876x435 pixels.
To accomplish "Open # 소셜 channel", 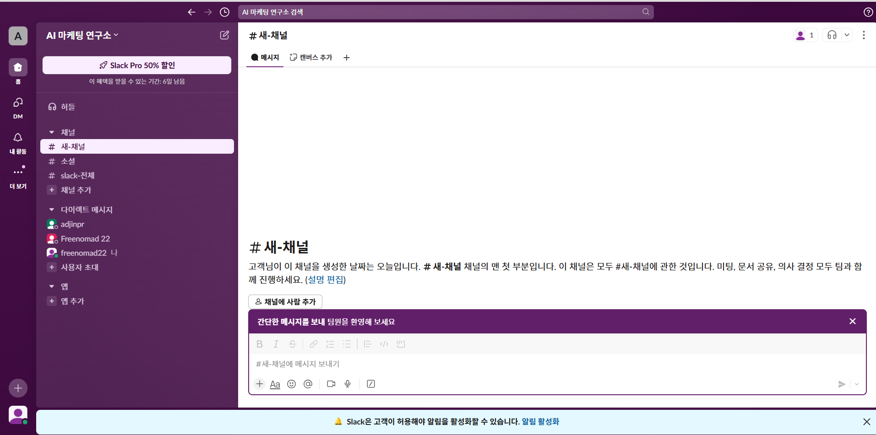I will [x=137, y=161].
